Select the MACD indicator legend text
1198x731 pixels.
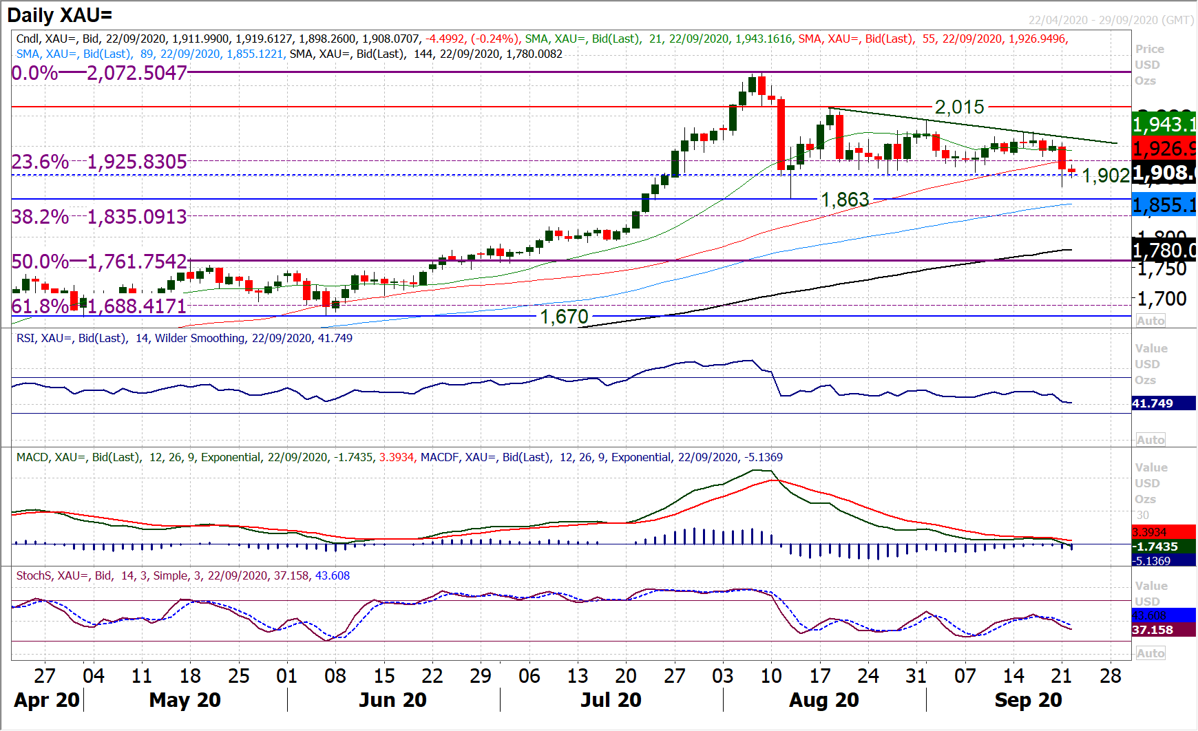click(x=399, y=457)
